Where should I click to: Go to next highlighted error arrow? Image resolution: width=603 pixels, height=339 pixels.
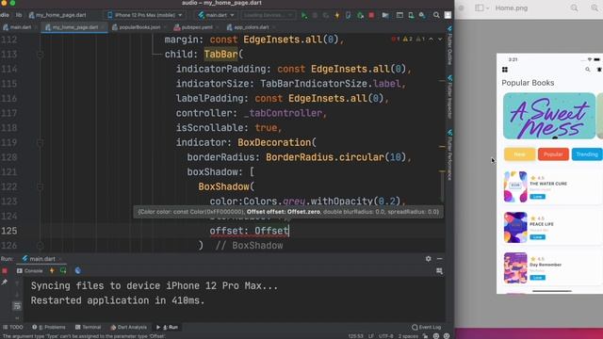[x=440, y=40]
